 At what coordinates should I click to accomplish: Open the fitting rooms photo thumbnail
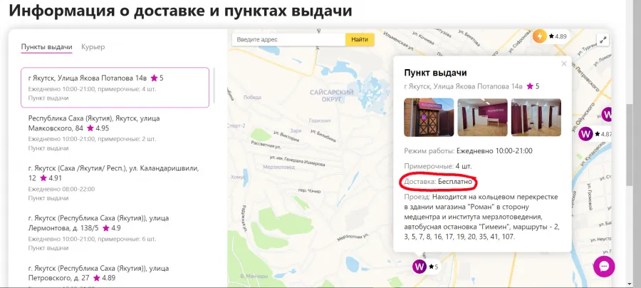click(536, 117)
